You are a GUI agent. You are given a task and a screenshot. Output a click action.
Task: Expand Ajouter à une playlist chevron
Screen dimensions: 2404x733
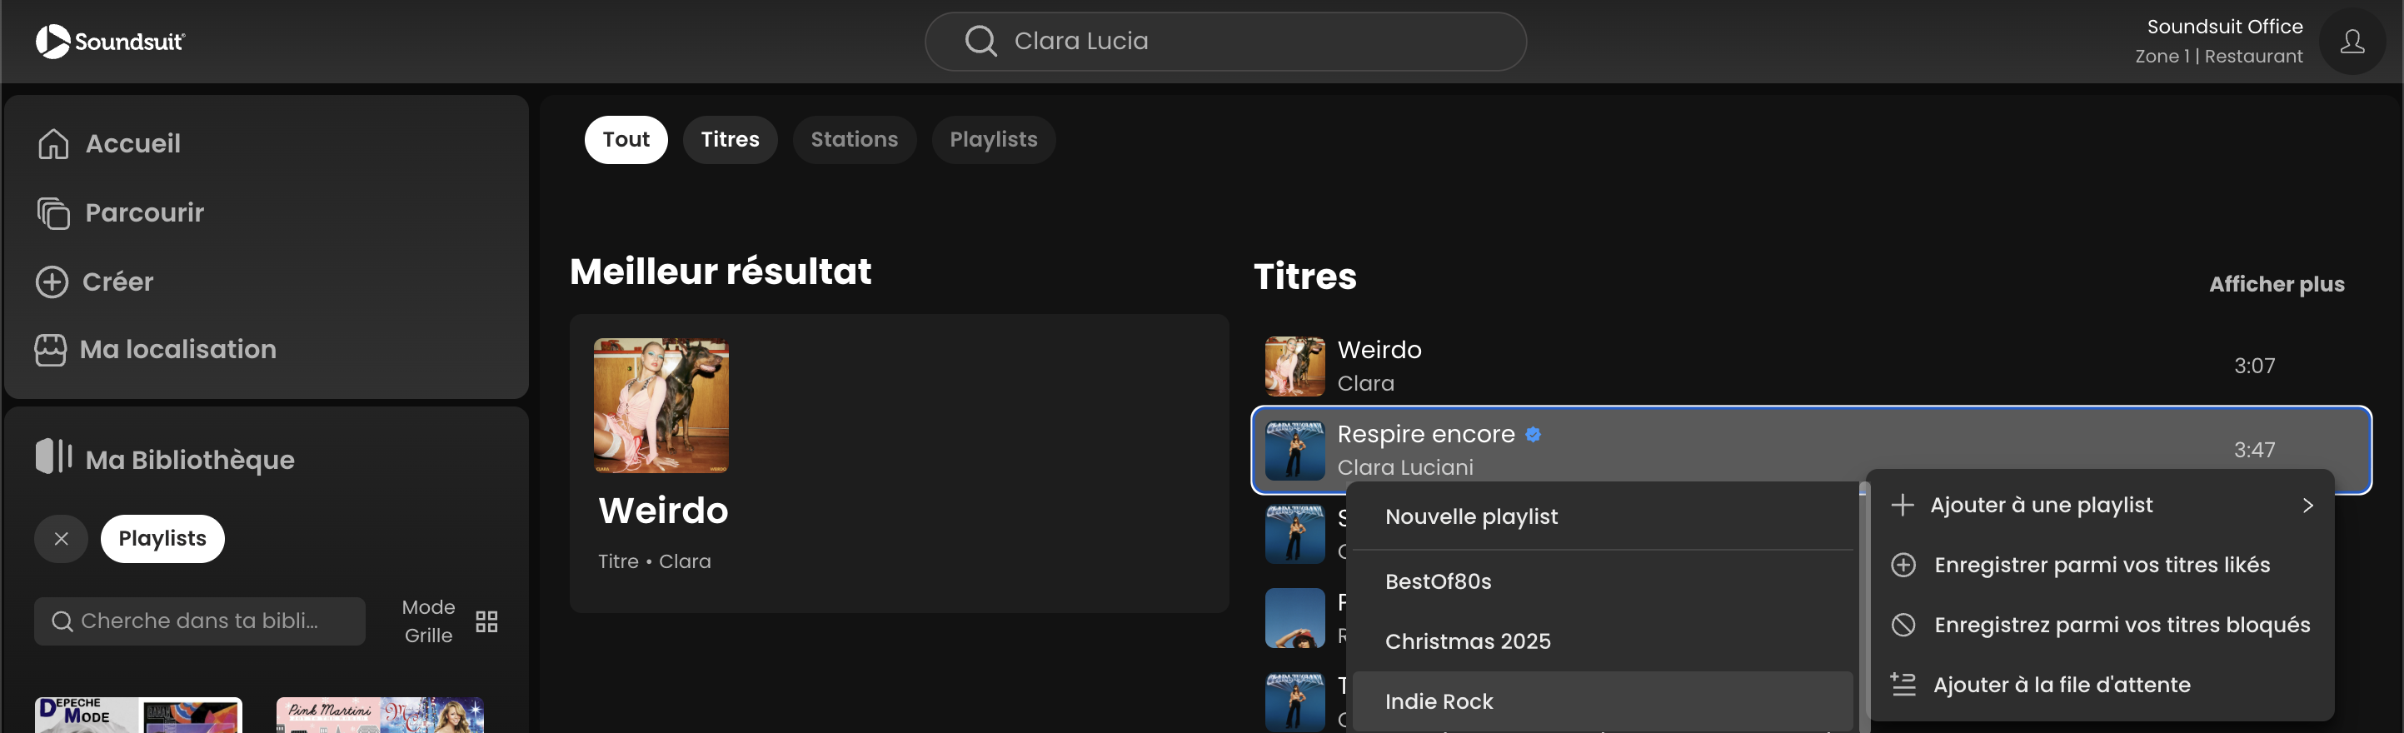click(x=2307, y=505)
